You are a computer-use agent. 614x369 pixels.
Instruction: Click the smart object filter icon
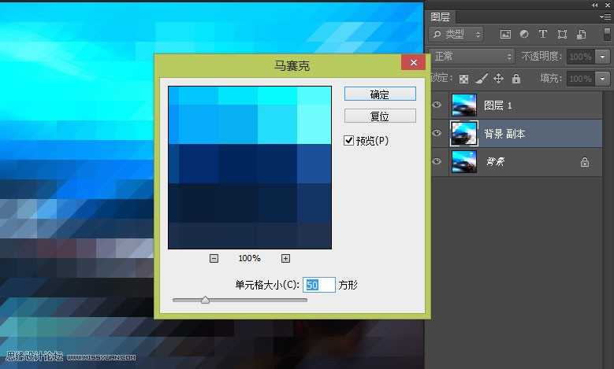(581, 35)
